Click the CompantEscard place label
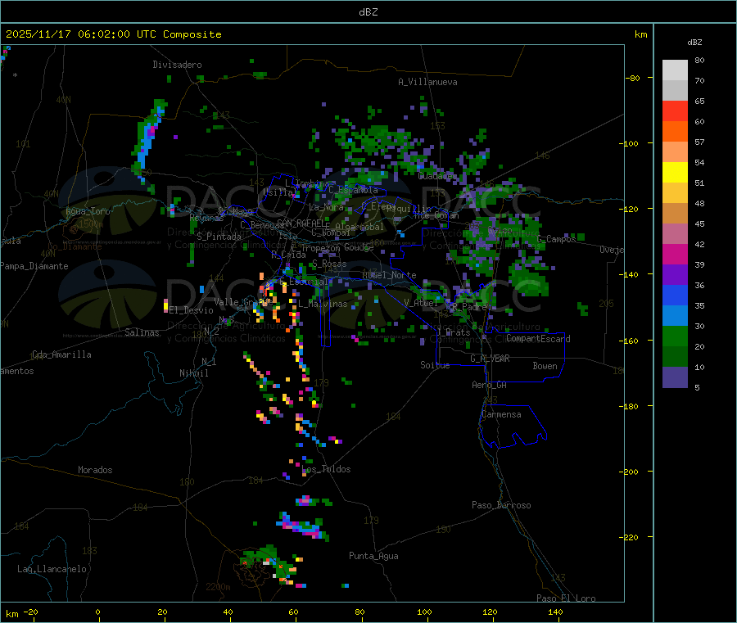 pos(538,339)
